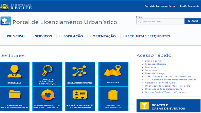Click the Destaques section heading
This screenshot has width=201, height=113.
(x=12, y=55)
